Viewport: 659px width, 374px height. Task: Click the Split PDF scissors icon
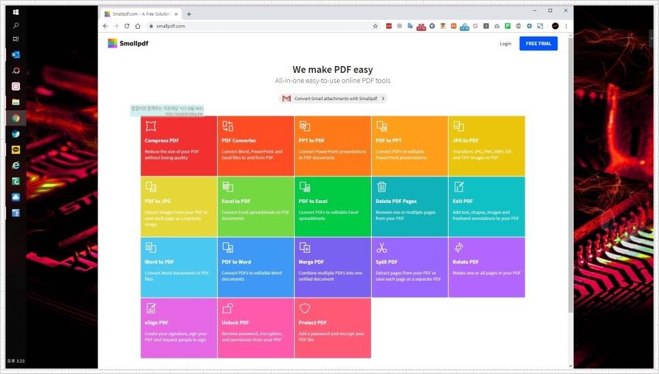[x=381, y=248]
